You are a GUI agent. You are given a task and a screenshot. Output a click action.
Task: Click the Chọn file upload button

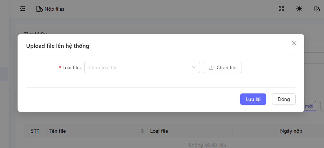pyautogui.click(x=222, y=67)
